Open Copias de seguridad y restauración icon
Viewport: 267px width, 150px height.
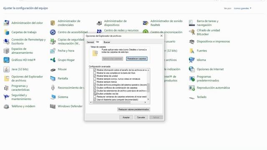(53, 42)
